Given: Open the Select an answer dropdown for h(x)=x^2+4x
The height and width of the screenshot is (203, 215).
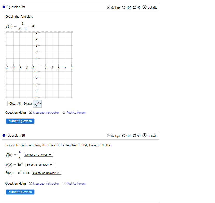Looking at the screenshot, I should (46, 173).
